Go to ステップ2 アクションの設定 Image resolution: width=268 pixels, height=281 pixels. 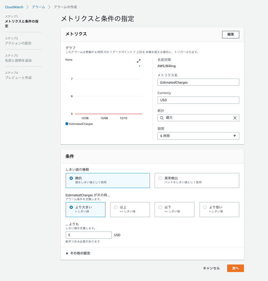[x=18, y=41]
